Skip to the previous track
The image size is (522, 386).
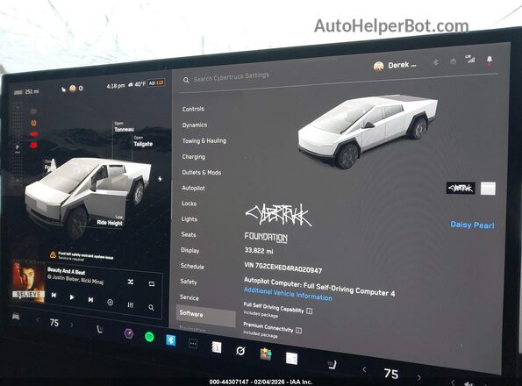pos(54,295)
